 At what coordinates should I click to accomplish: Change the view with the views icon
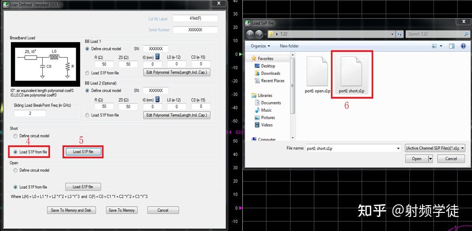coord(434,46)
